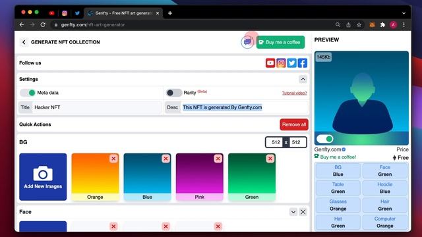Open the chat feedback icon
The width and height of the screenshot is (422, 237).
247,42
